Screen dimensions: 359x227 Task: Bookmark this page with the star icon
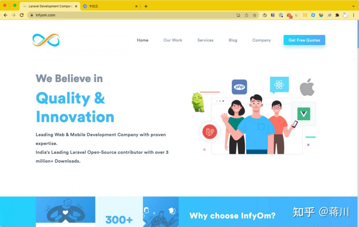(255, 15)
